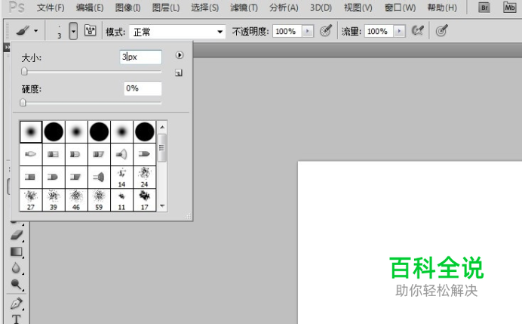This screenshot has height=324, width=522.
Task: Select the Blur tool
Action: [x=16, y=268]
